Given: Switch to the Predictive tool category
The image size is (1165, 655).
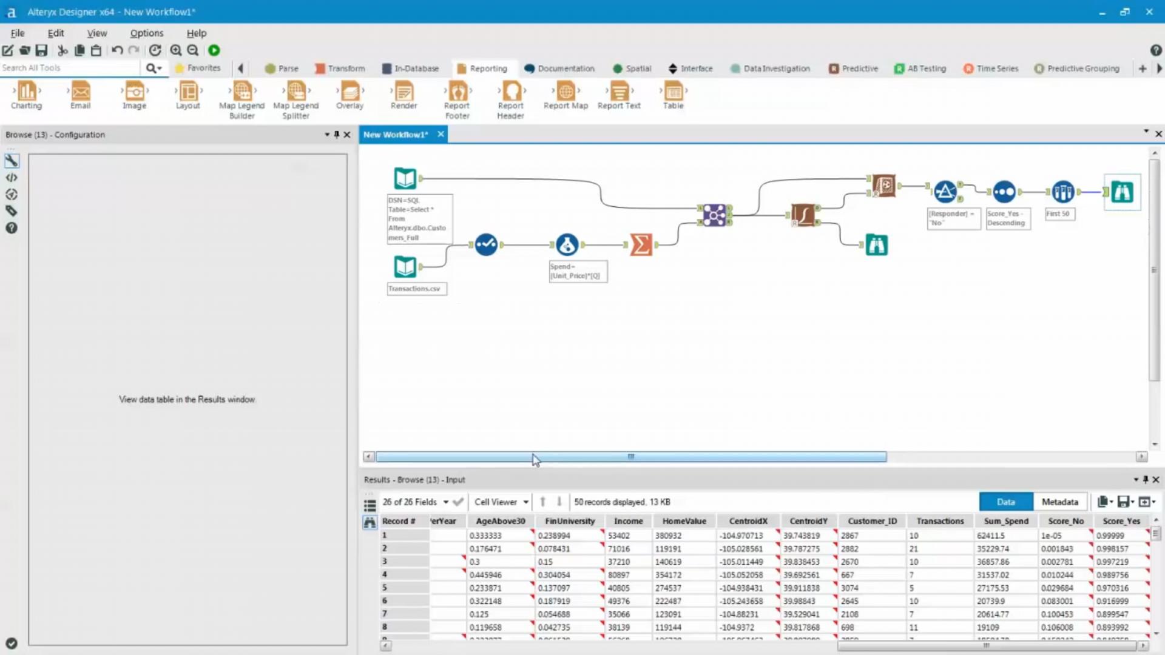Looking at the screenshot, I should pyautogui.click(x=853, y=69).
